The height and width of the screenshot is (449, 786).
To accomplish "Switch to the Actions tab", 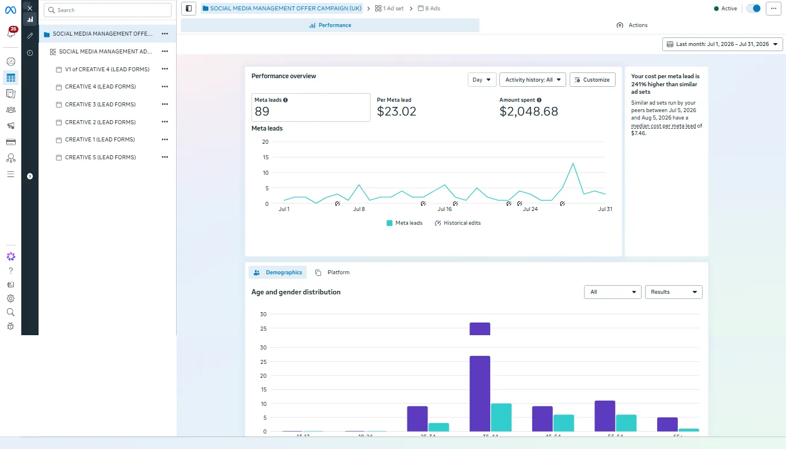I will (x=632, y=25).
